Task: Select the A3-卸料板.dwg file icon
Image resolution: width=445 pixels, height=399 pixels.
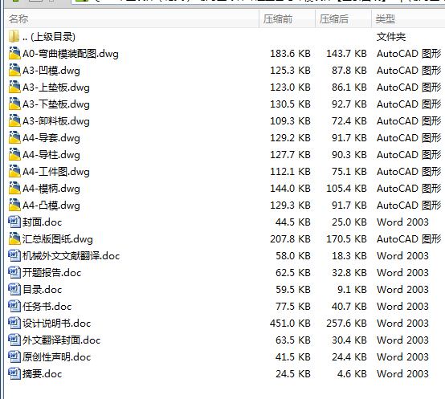Action: tap(14, 120)
